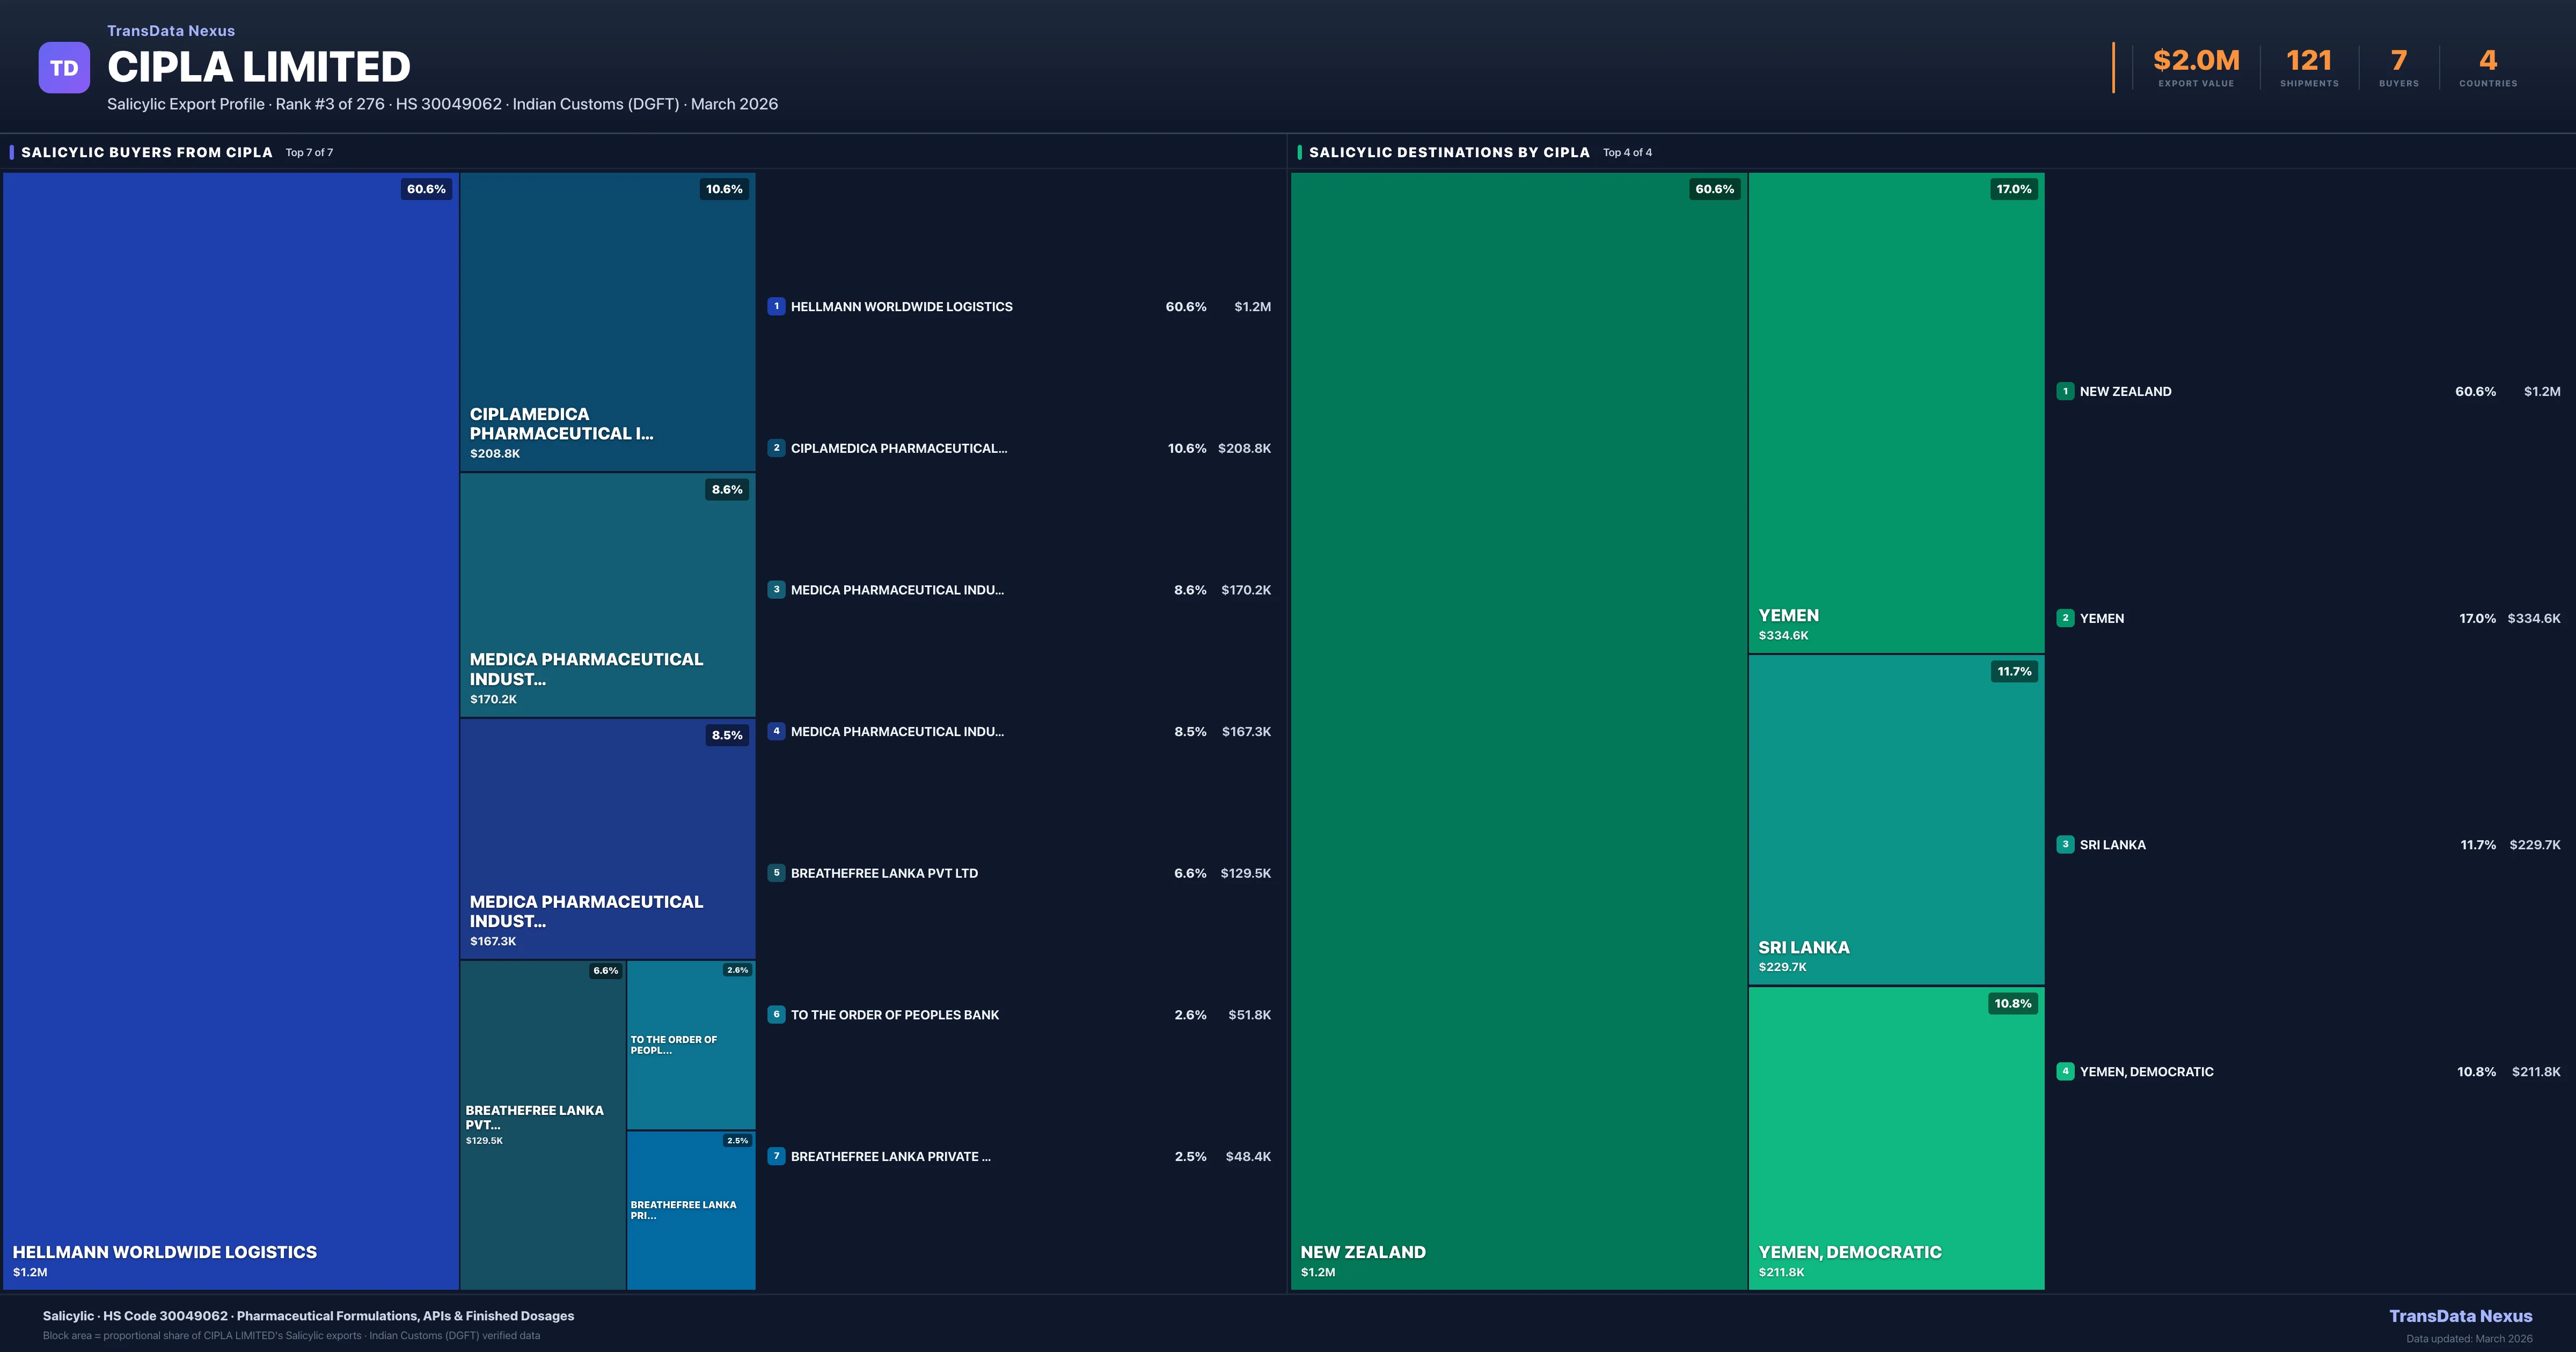Select the Yemen $334.6K treemap block

point(1896,412)
